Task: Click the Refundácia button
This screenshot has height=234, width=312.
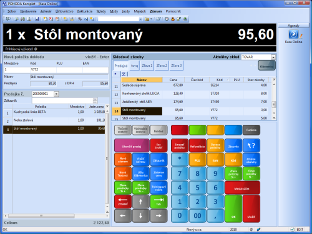Action: click(x=197, y=145)
